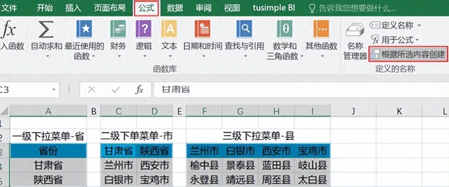
Task: Switch to the tusimple BI tab
Action: (274, 8)
